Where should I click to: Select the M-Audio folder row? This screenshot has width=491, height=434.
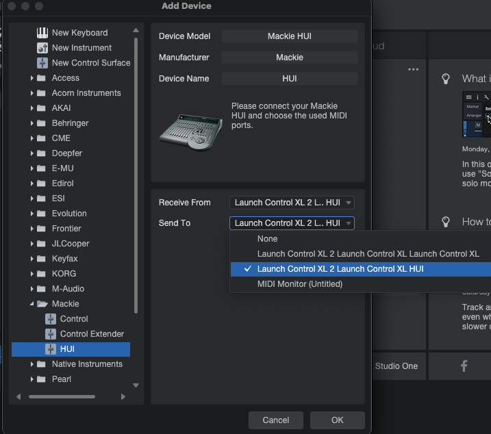tap(71, 289)
